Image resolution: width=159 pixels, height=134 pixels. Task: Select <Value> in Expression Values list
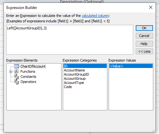(x=131, y=66)
